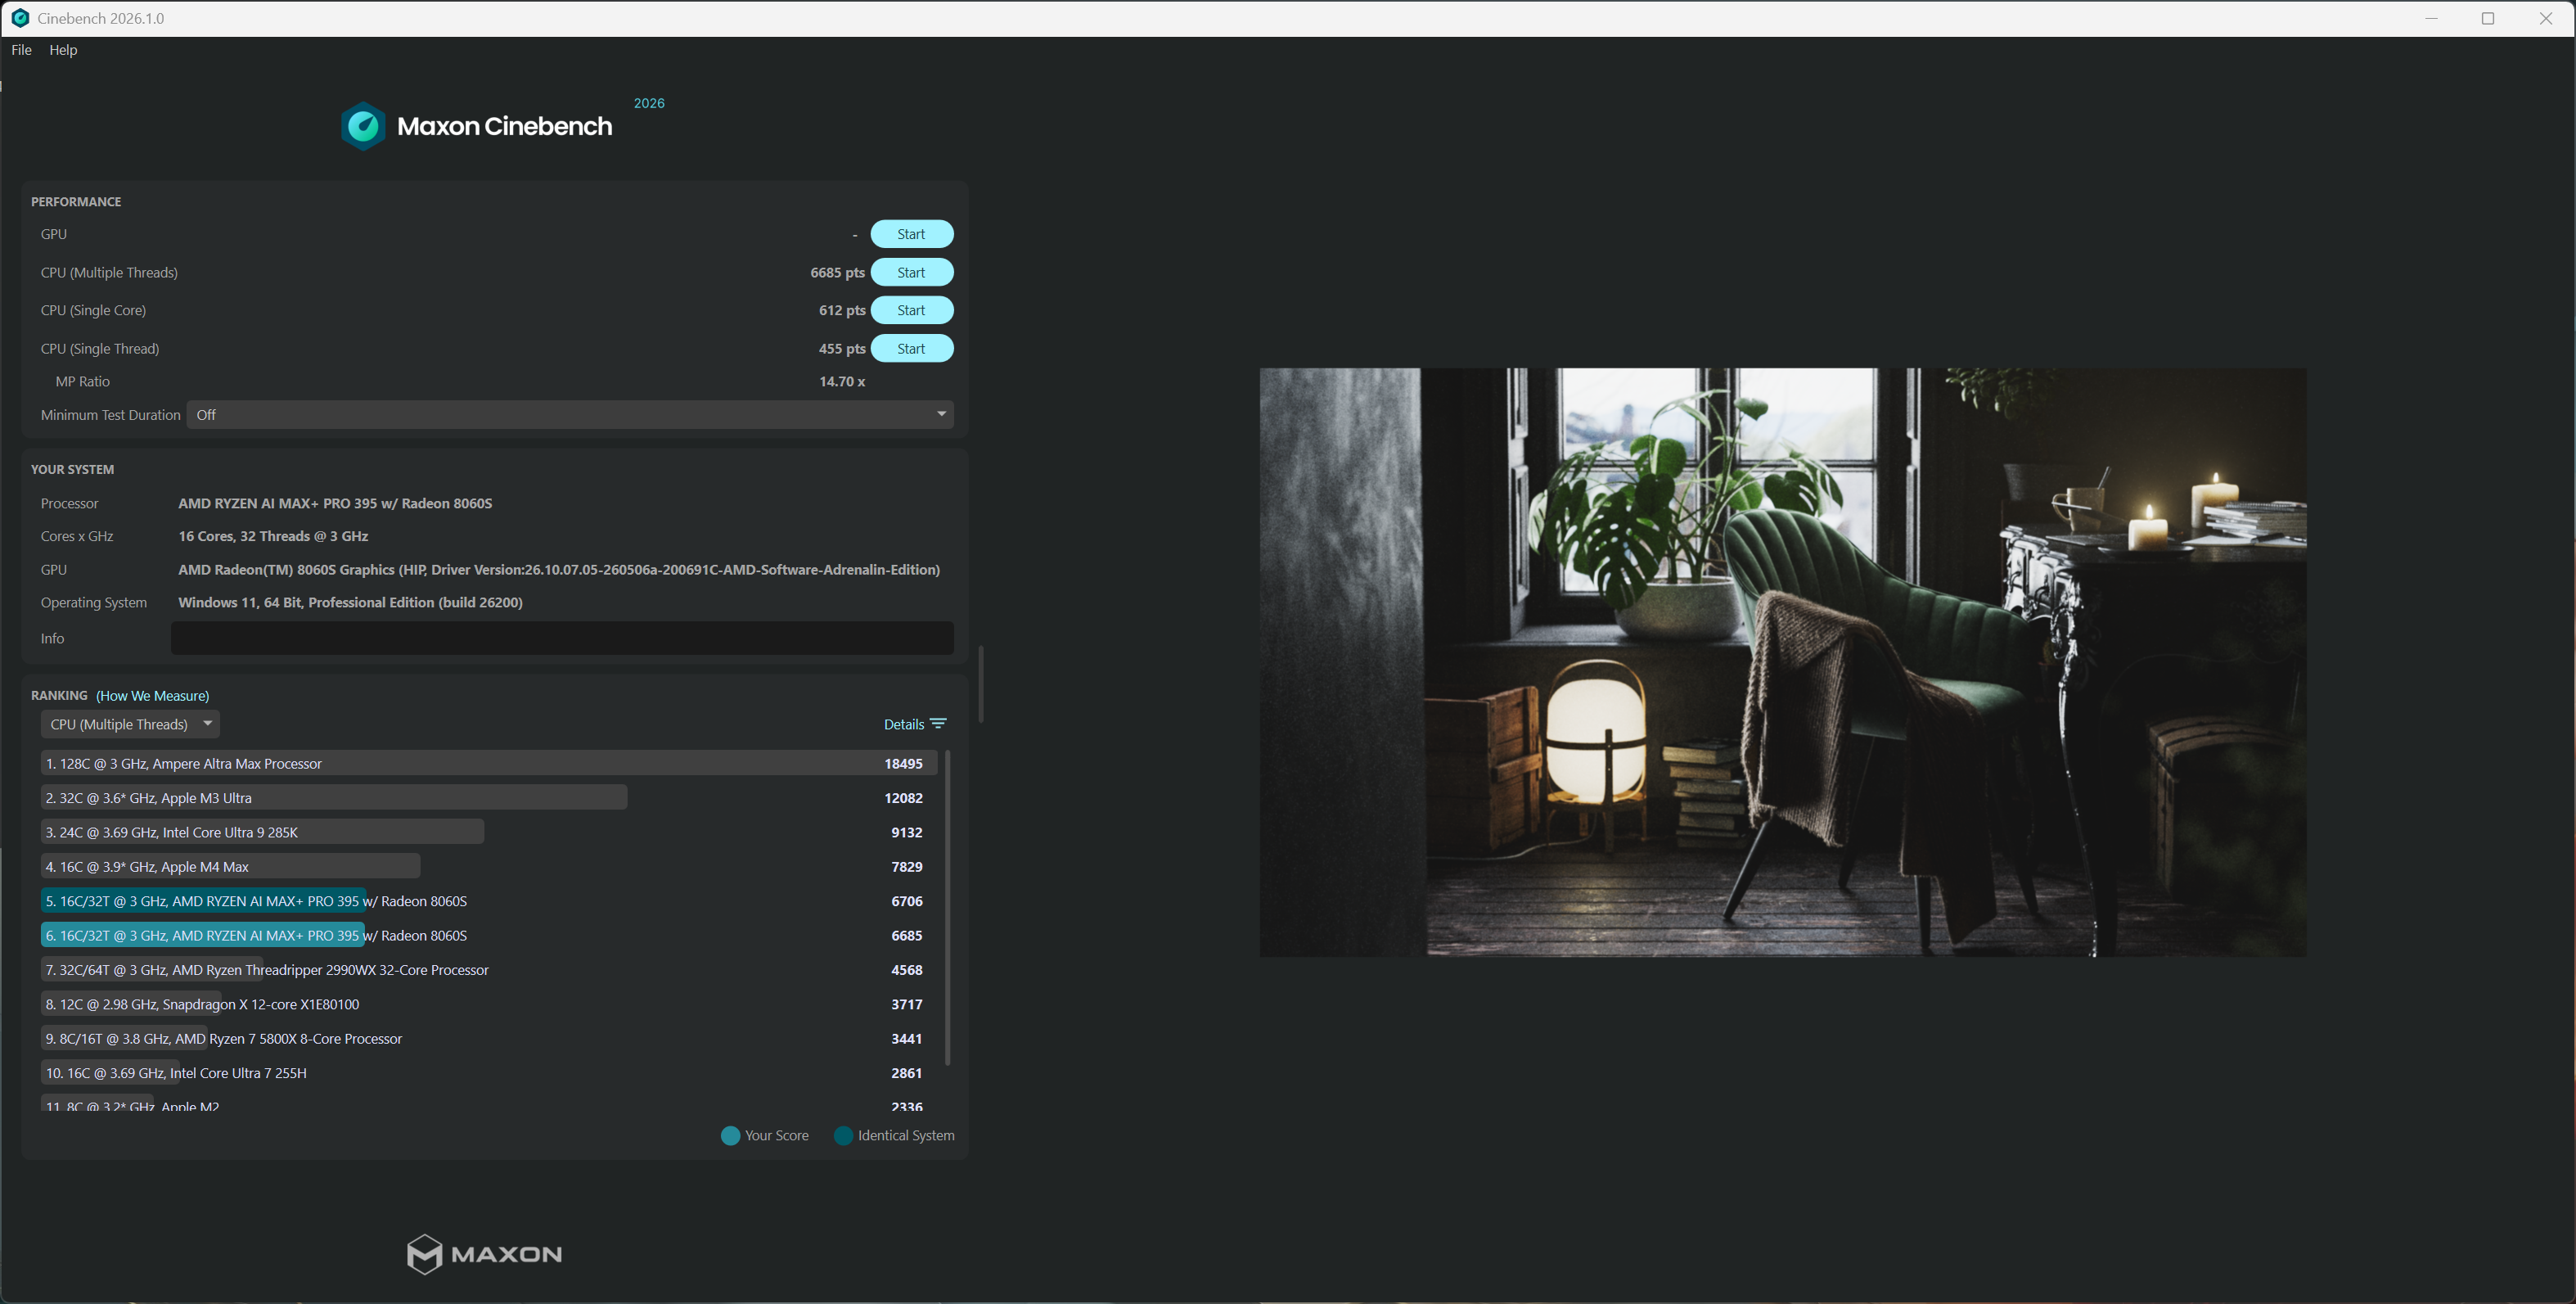
Task: Open the Help menu
Action: point(63,50)
